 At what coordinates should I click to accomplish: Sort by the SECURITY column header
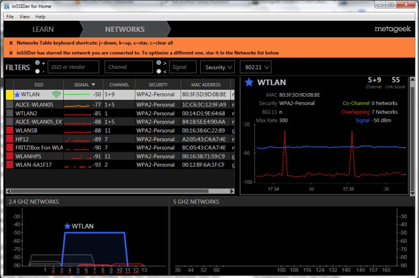coord(158,85)
